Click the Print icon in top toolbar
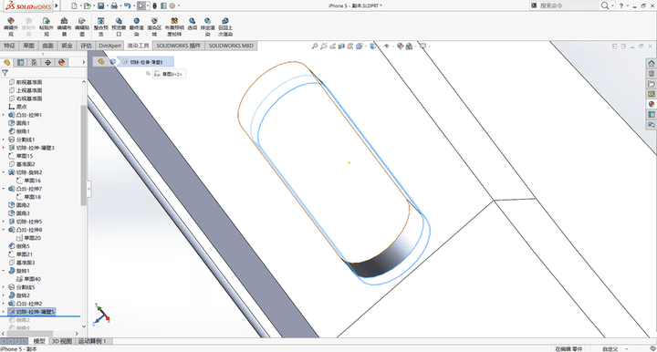 (x=114, y=5)
